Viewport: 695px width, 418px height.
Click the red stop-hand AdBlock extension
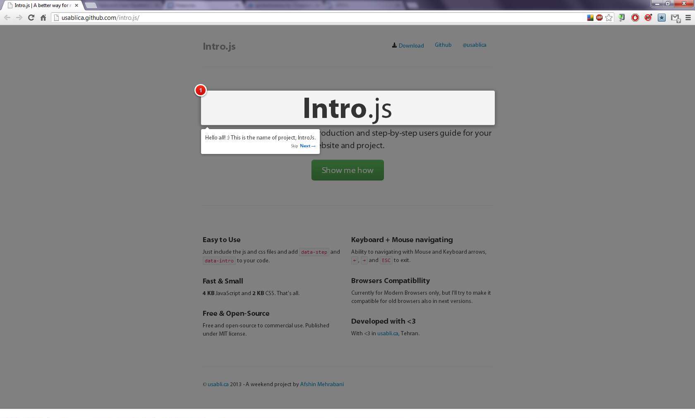635,17
